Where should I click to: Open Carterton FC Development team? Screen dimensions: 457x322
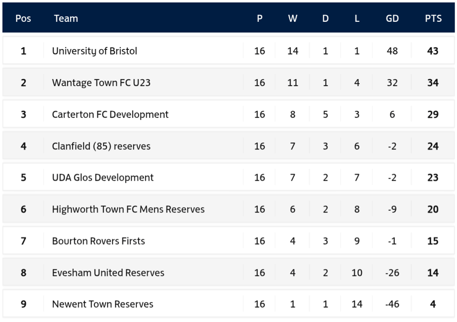[110, 114]
